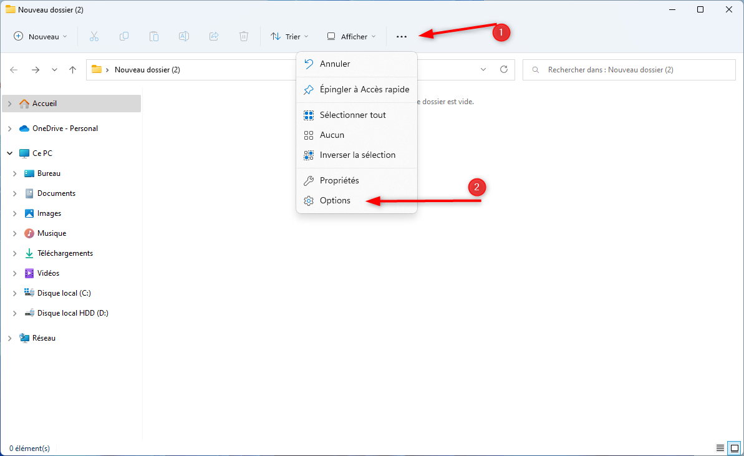Click the Musique note icon
Viewport: 744px width, 456px height.
pos(29,233)
